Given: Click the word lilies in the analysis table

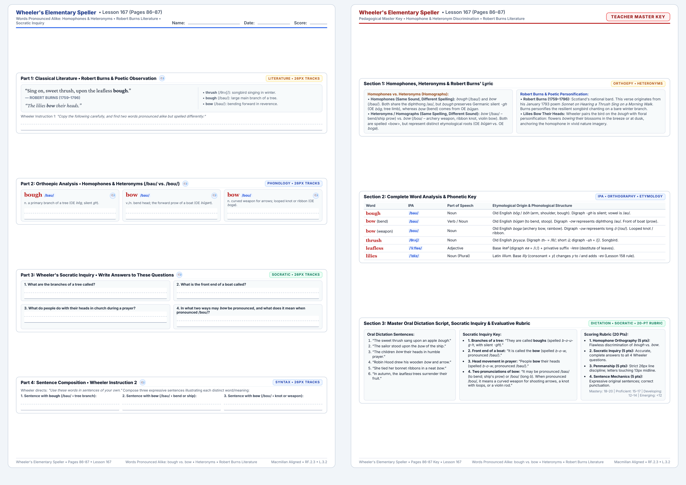Looking at the screenshot, I should point(371,256).
